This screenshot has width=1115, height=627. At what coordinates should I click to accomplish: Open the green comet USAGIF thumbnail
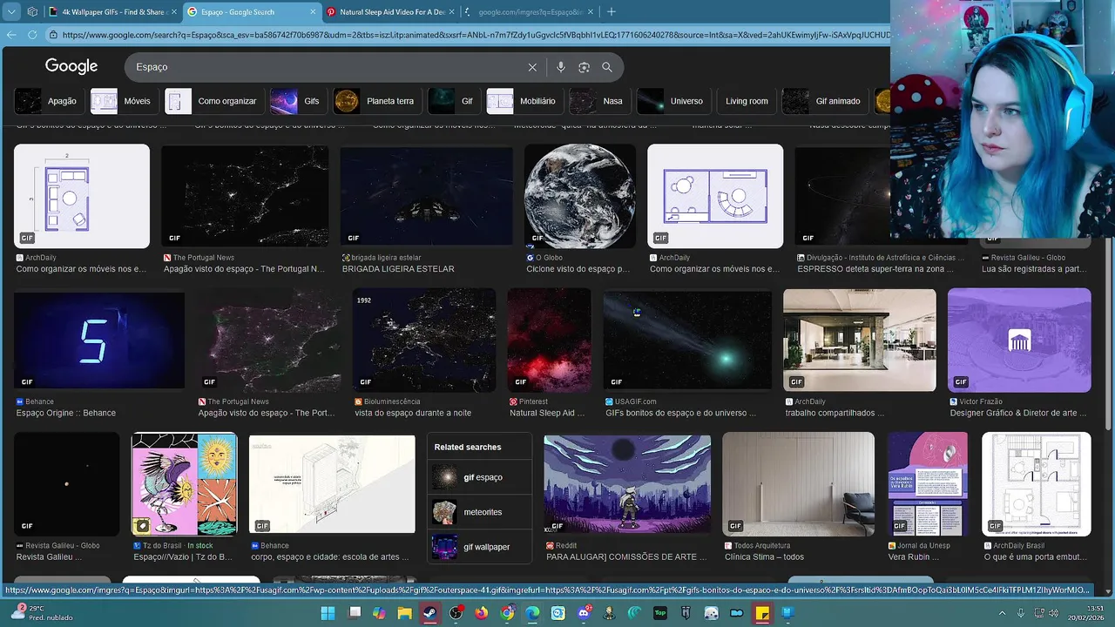[687, 340]
